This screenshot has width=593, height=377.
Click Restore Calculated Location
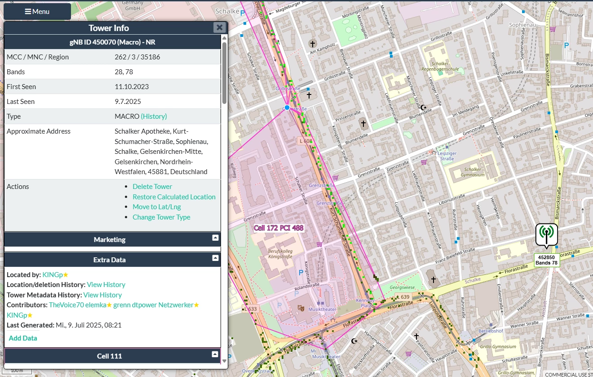tap(174, 197)
